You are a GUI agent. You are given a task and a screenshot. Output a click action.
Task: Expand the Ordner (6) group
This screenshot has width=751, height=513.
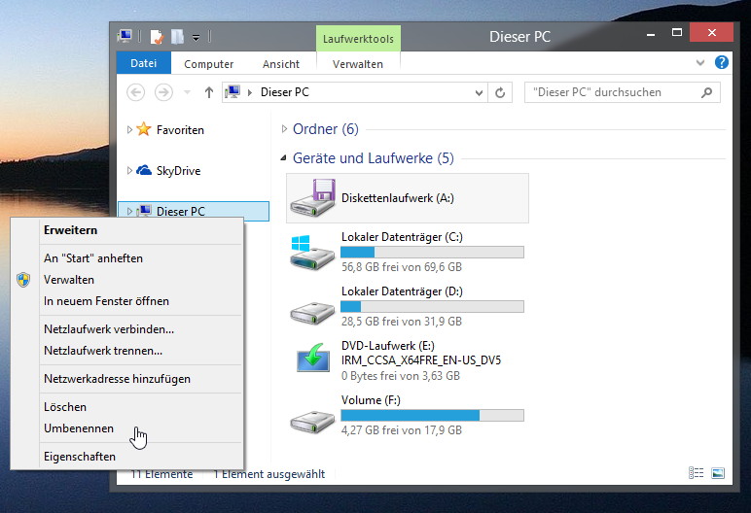[284, 128]
